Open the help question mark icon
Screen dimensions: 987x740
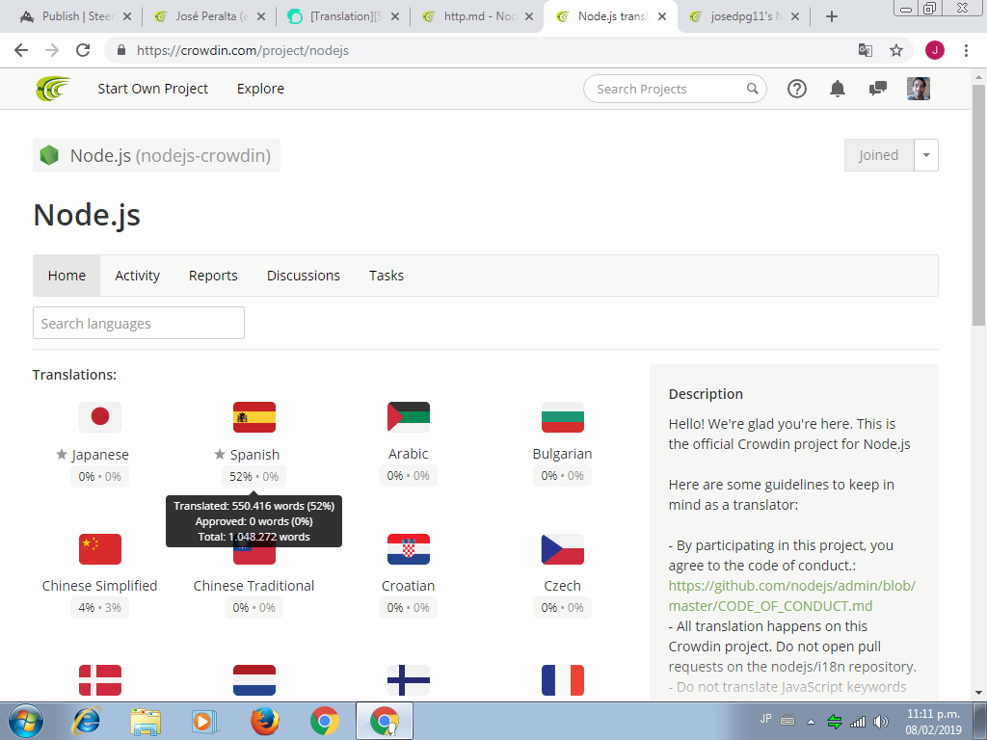[796, 89]
